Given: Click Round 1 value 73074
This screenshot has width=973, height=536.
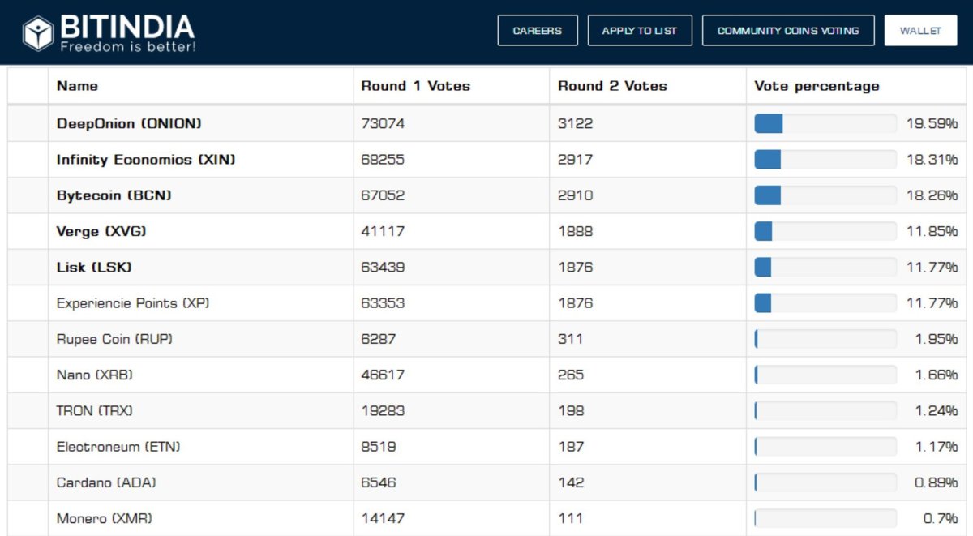Looking at the screenshot, I should (x=383, y=124).
